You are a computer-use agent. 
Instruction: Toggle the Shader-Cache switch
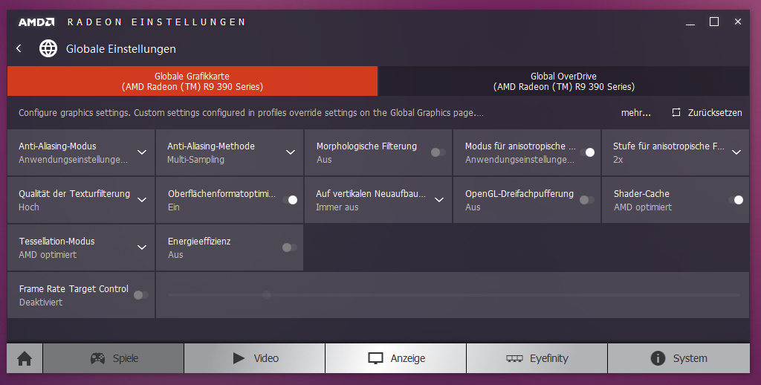(736, 200)
